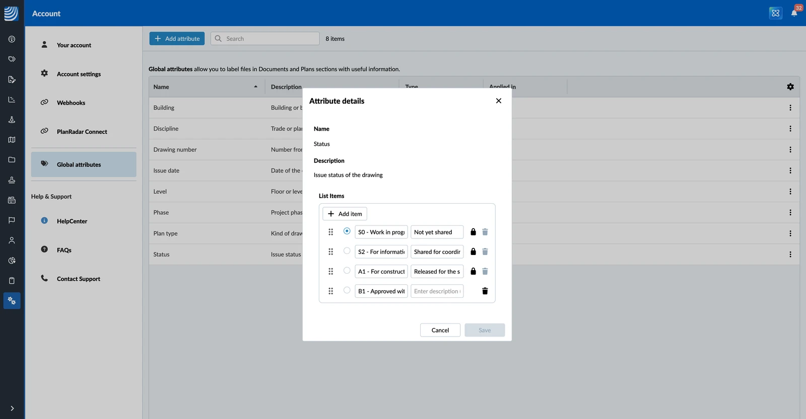Viewport: 806px width, 419px height.
Task: Open three-dot menu for Level row
Action: point(790,192)
